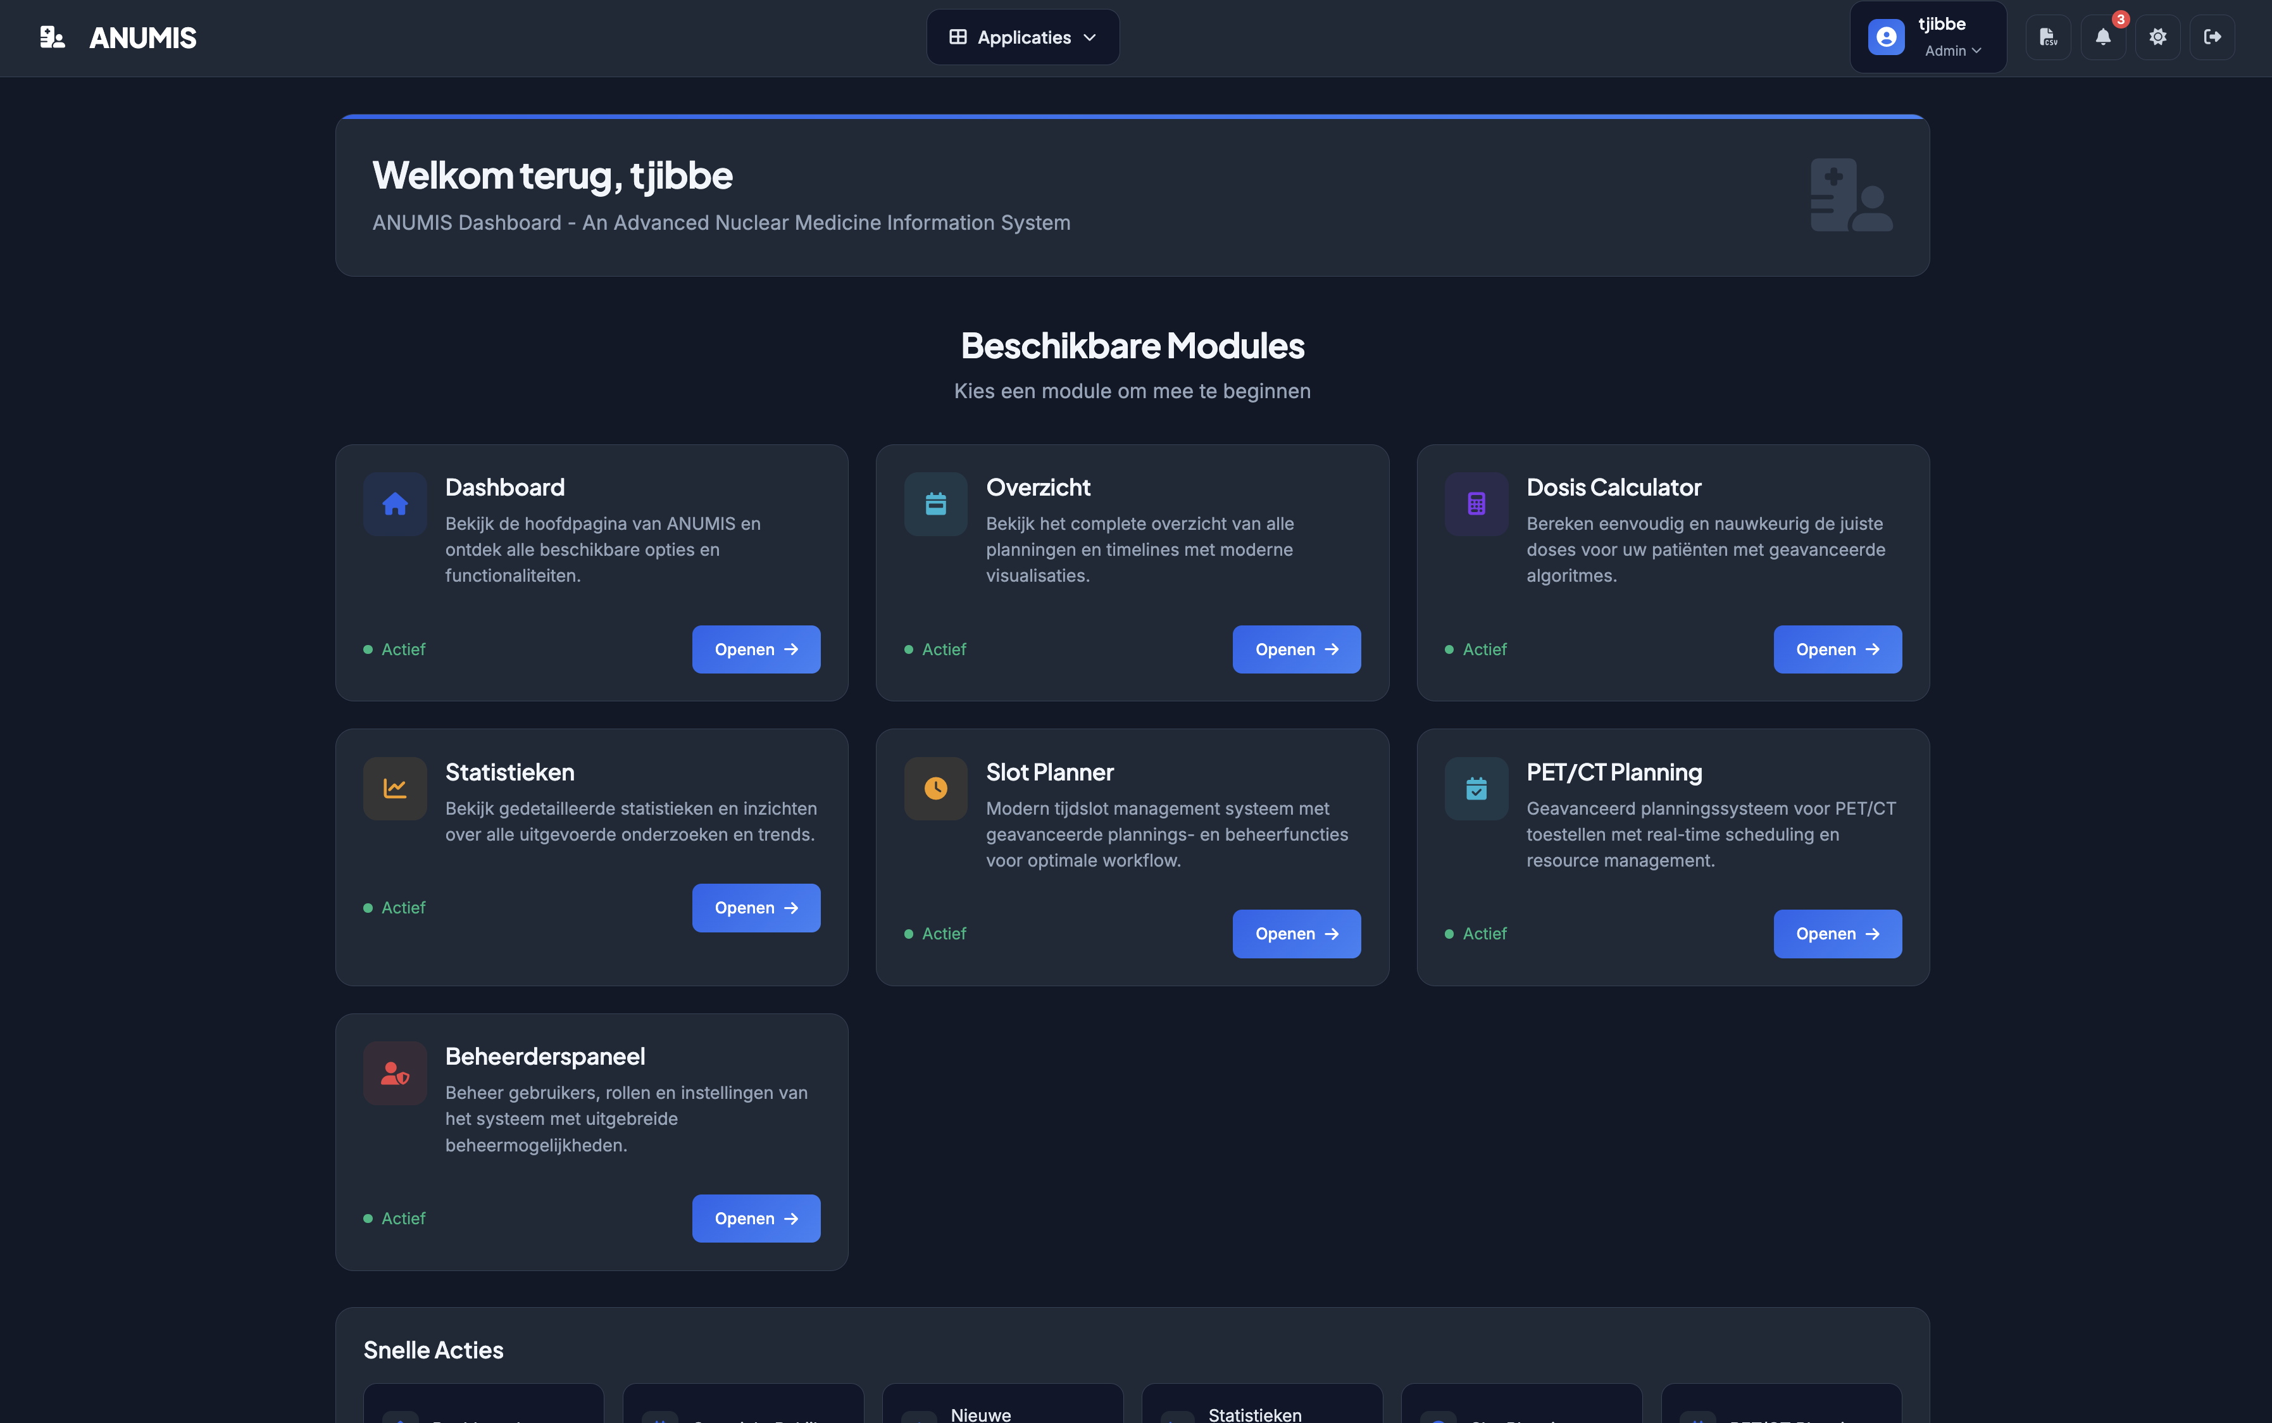Screen dimensions: 2272x1423
Task: Click the Overzicht calendar icon
Action: (x=935, y=505)
